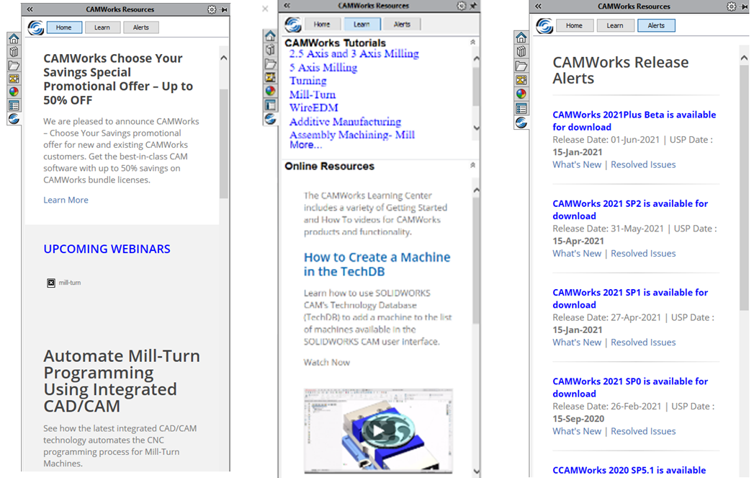
Task: Open How to Create a Machine in TechDB
Action: [377, 265]
